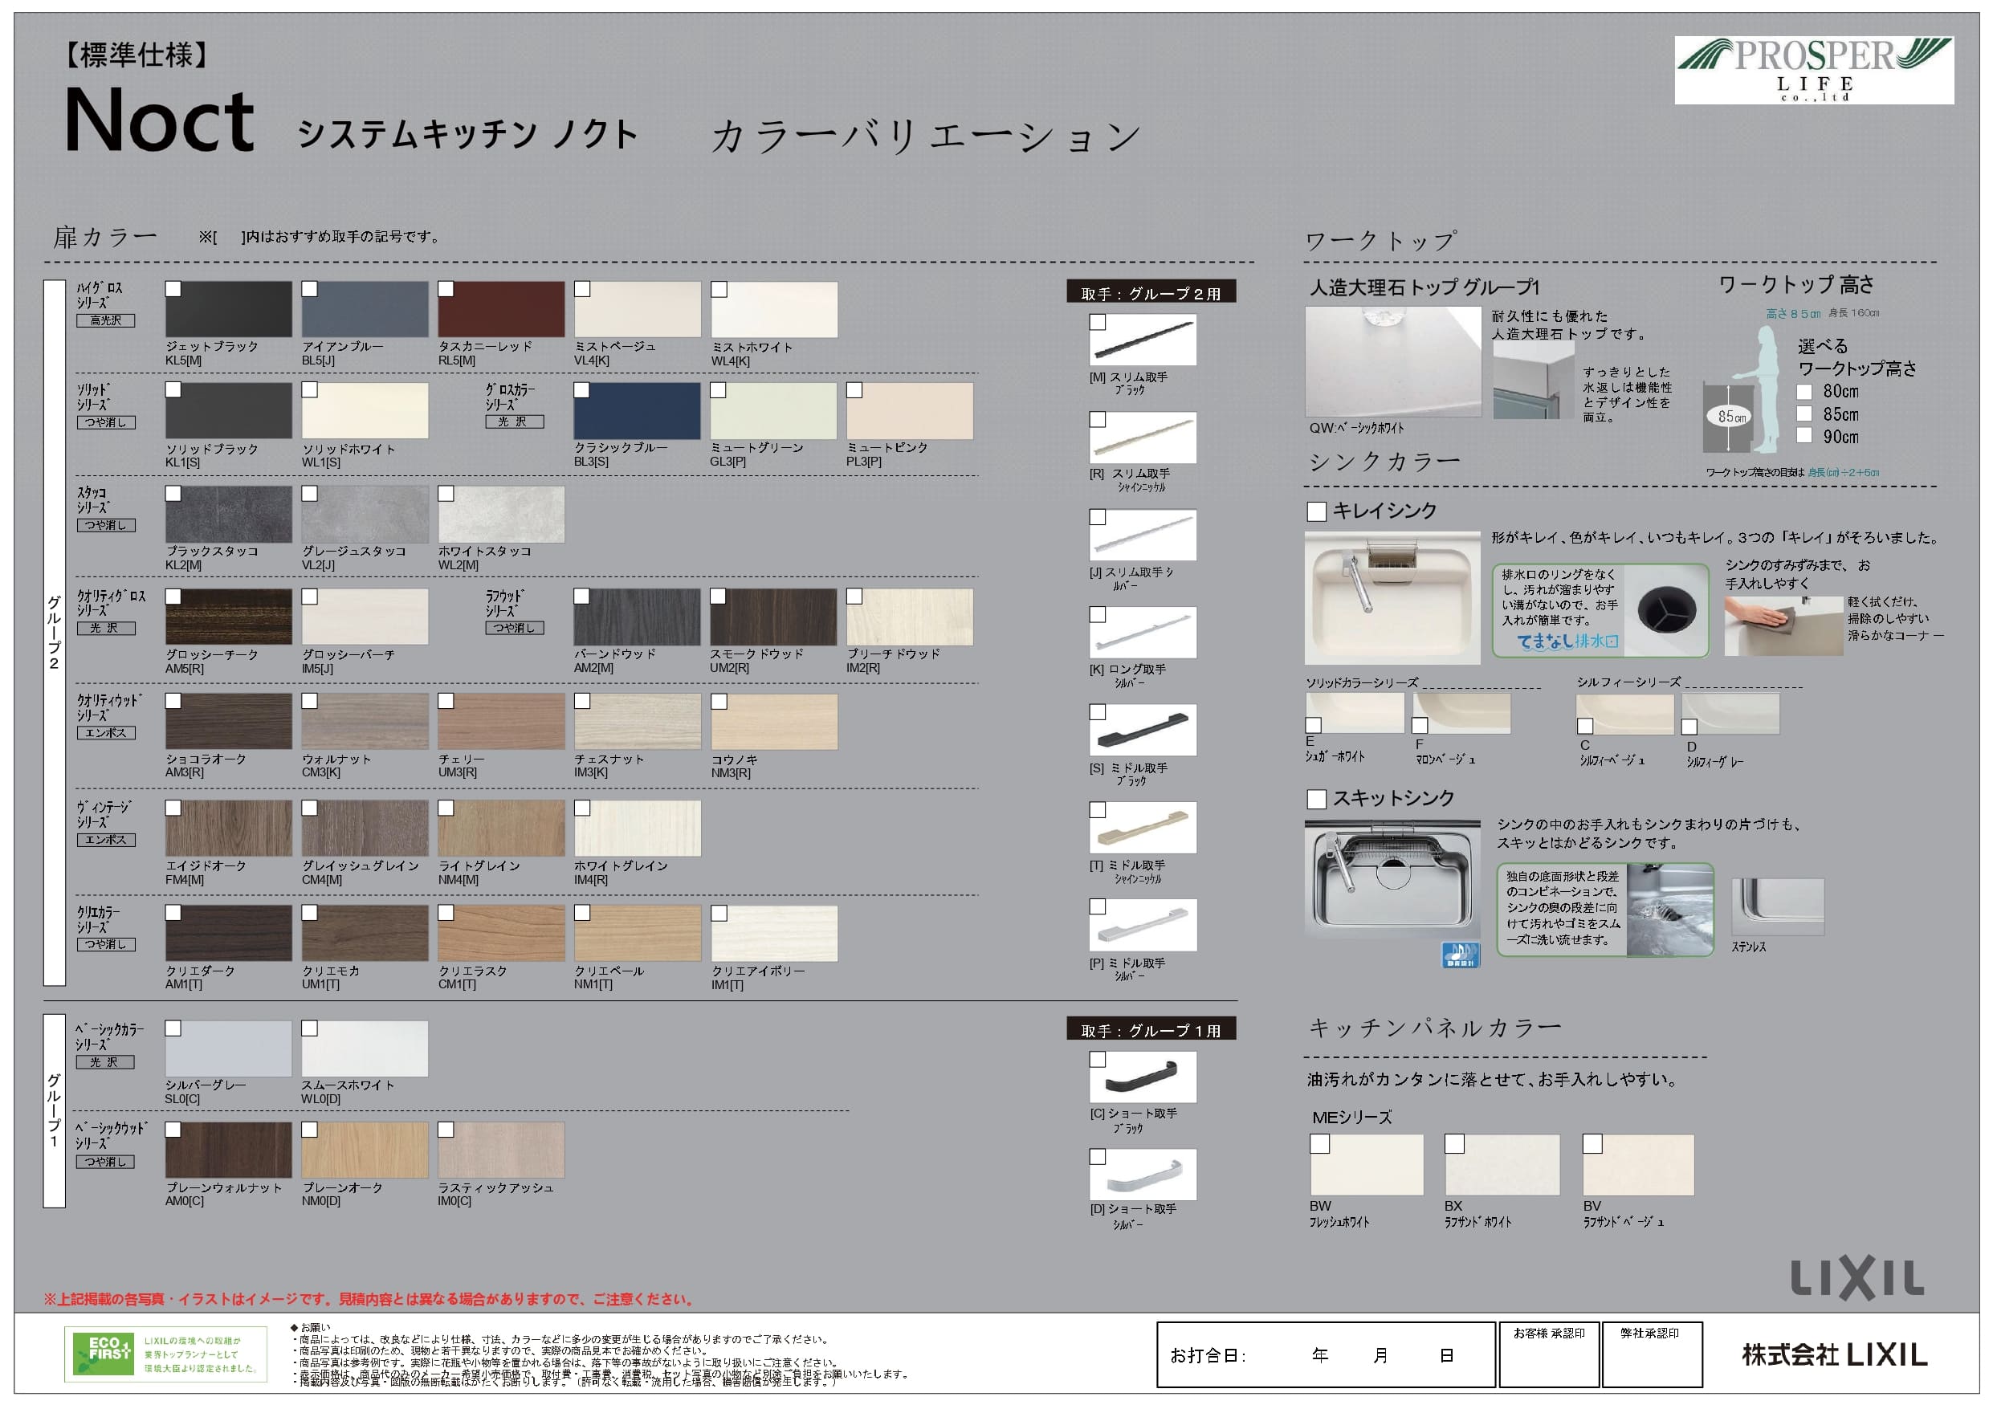Select the [P] middle silver handle image
The image size is (1993, 1409).
pos(1143,925)
